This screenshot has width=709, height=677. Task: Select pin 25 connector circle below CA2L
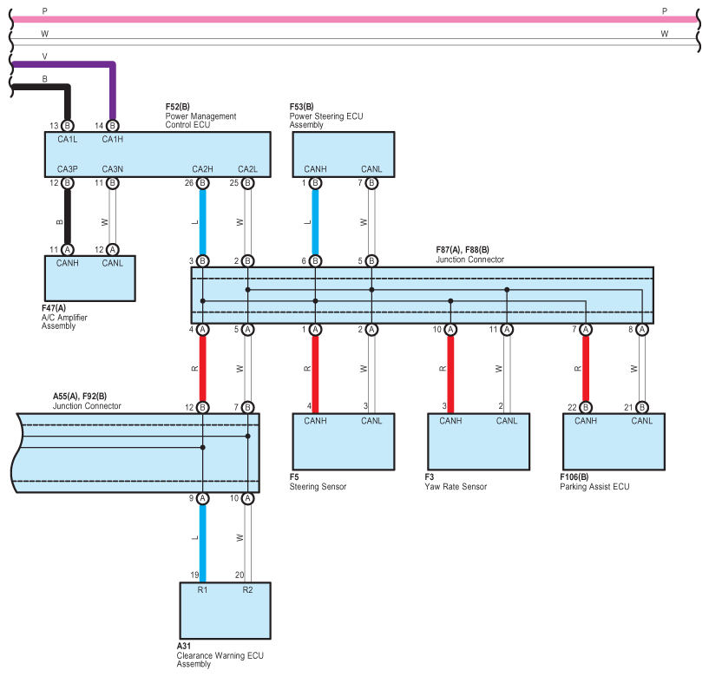[x=247, y=183]
